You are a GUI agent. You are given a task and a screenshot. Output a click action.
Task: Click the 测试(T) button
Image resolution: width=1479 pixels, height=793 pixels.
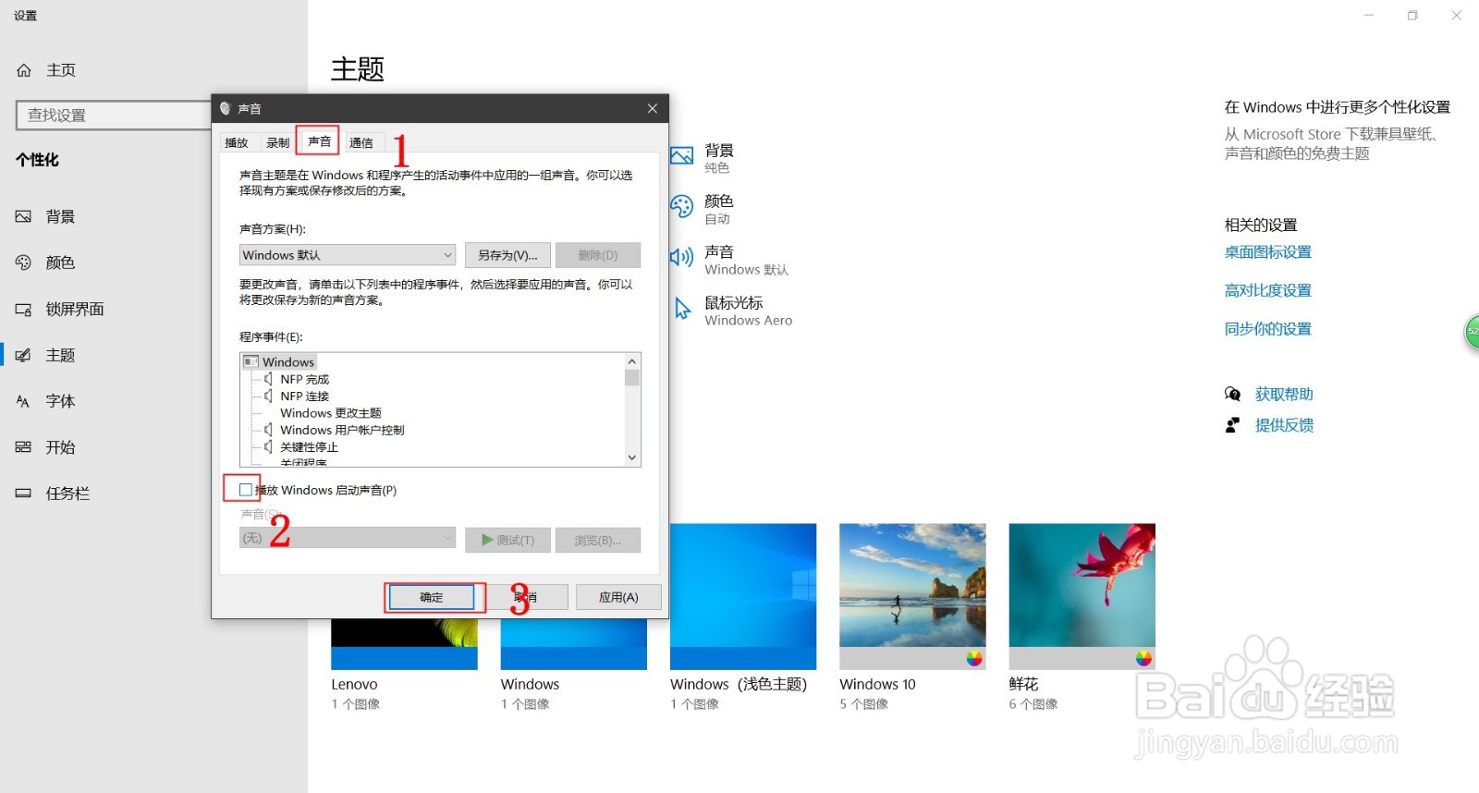click(507, 540)
